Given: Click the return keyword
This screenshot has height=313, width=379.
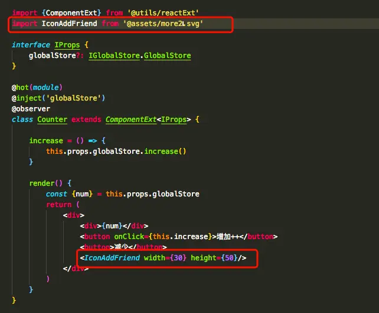Looking at the screenshot, I should tap(58, 205).
